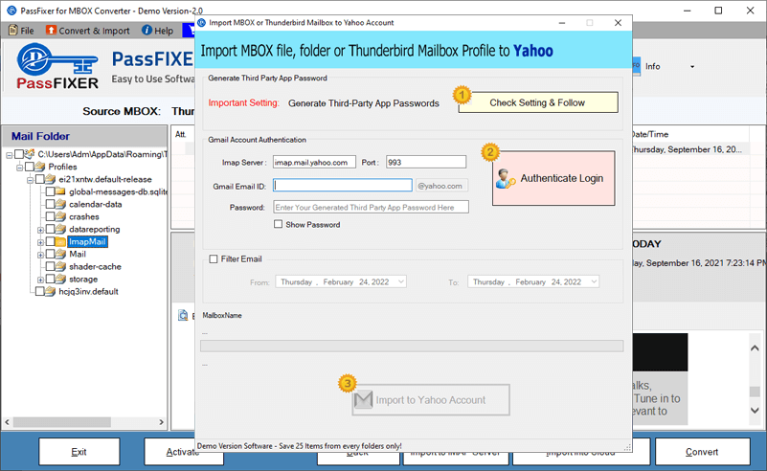Image resolution: width=767 pixels, height=471 pixels.
Task: Open the To date dropdown
Action: pyautogui.click(x=594, y=281)
